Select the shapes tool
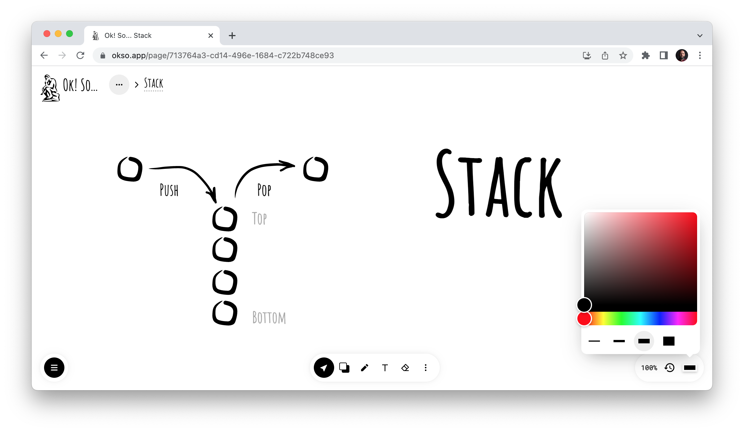Image resolution: width=744 pixels, height=432 pixels. 344,368
